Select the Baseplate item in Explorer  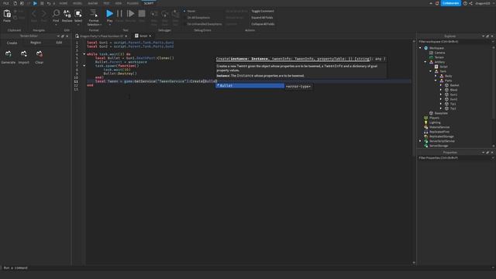(x=441, y=113)
